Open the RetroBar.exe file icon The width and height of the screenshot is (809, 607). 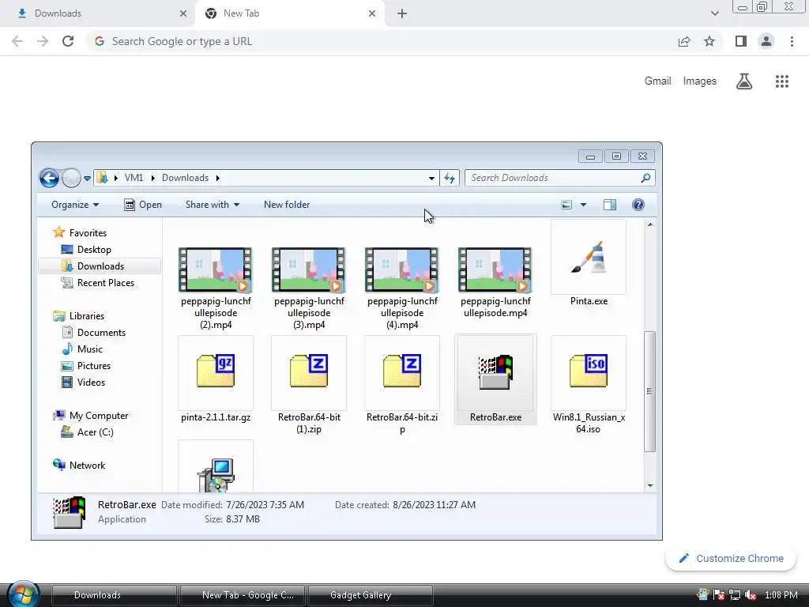click(495, 372)
